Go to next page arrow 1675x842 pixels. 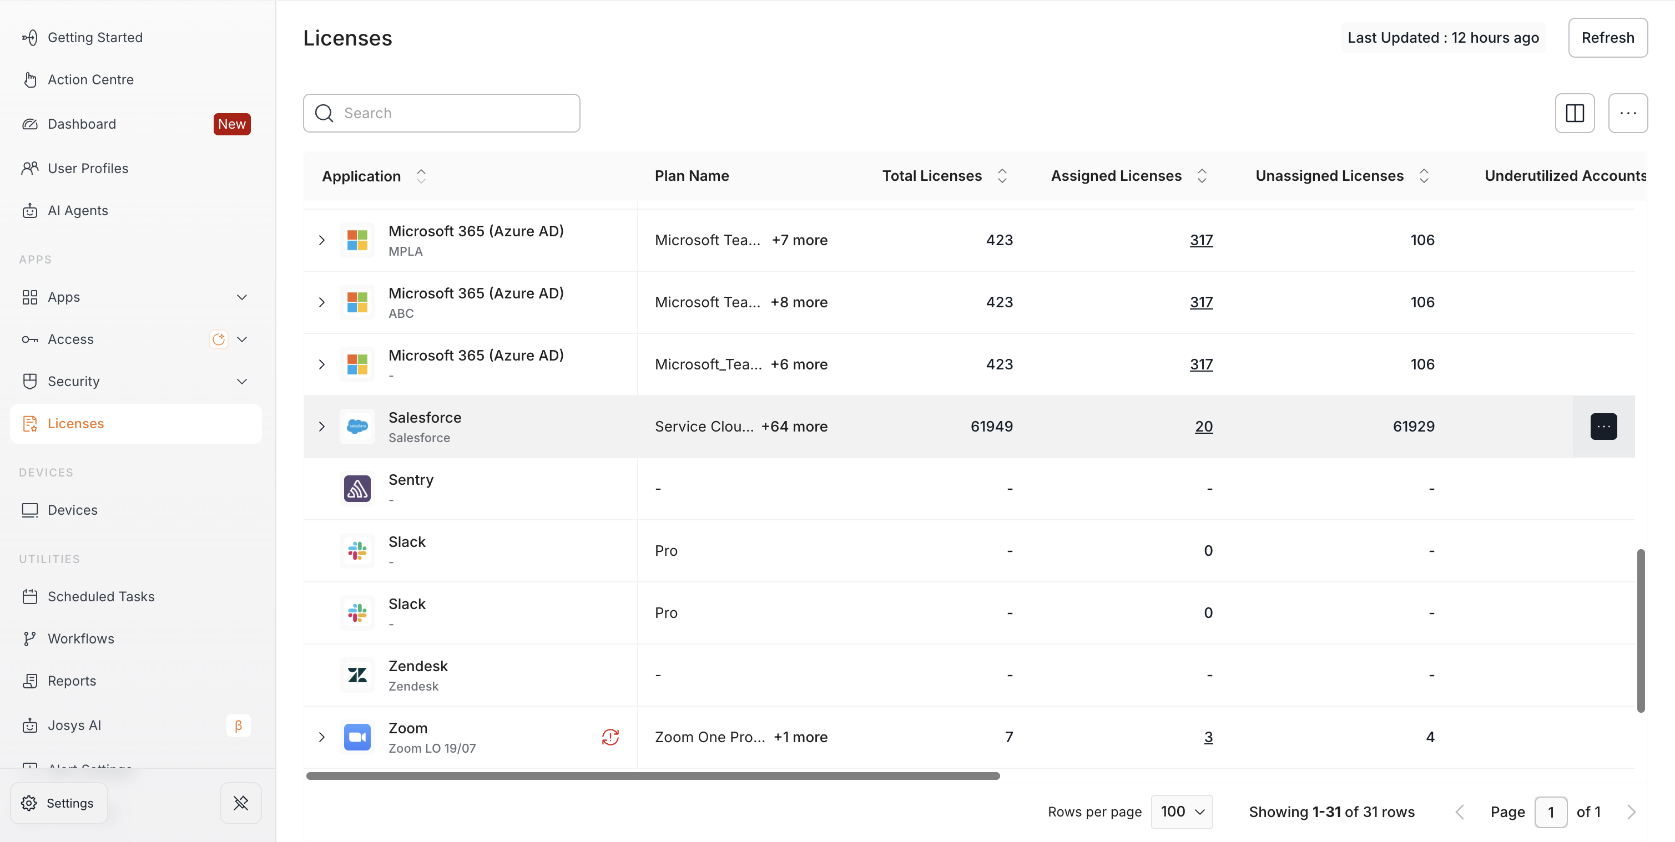1631,812
